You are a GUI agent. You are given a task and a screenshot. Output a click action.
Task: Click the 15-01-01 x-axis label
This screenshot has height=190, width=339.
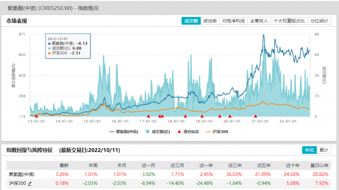pos(92,121)
